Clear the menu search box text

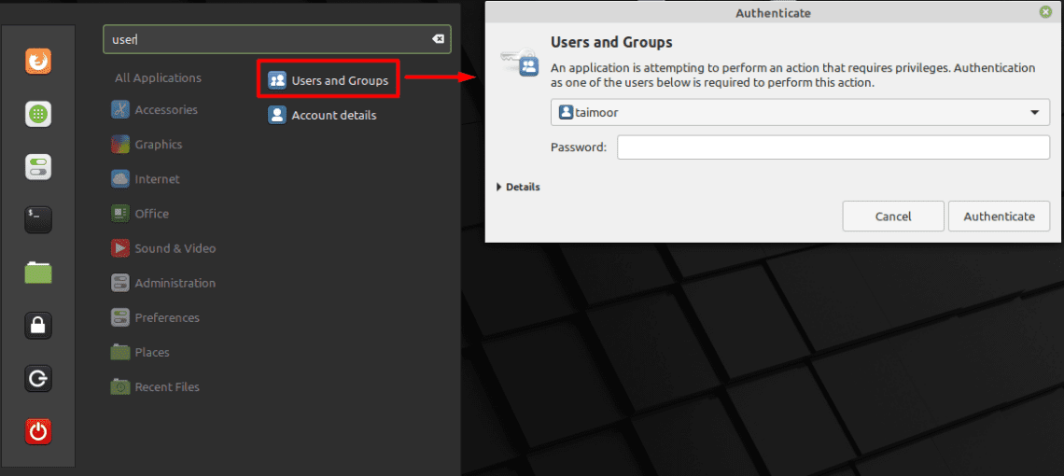click(x=439, y=39)
